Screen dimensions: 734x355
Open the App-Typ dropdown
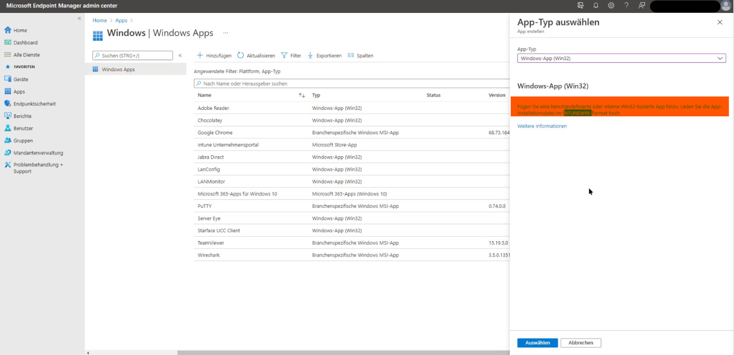(x=622, y=58)
